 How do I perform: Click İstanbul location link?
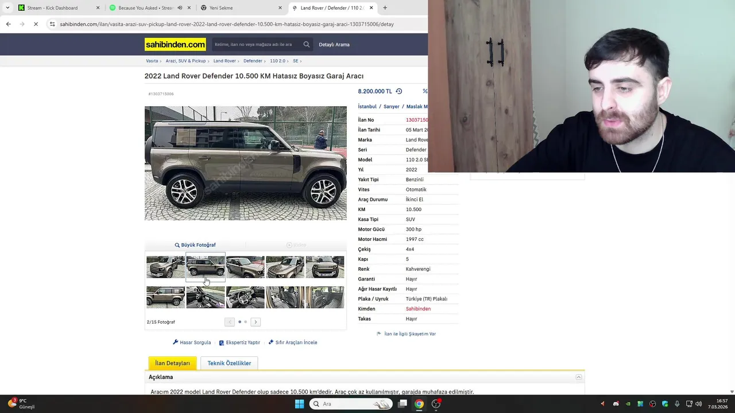tap(367, 107)
